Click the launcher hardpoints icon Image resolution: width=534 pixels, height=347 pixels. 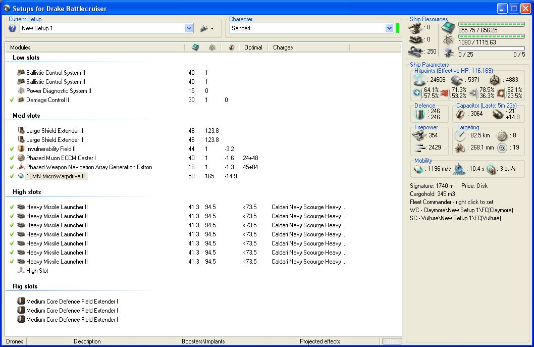(x=416, y=40)
